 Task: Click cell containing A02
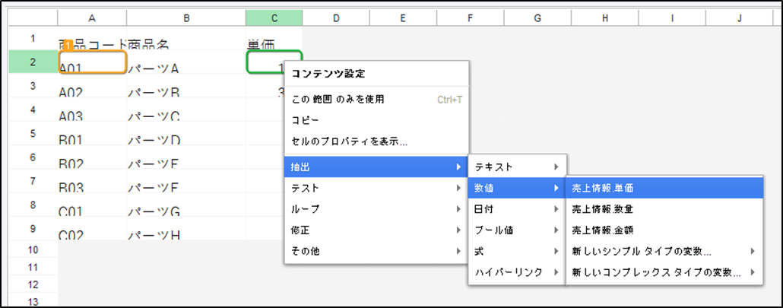92,86
